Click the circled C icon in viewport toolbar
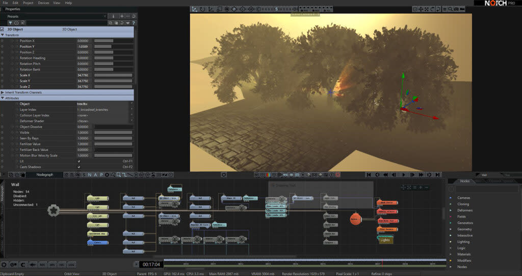This screenshot has width=522, height=276. pos(258,9)
